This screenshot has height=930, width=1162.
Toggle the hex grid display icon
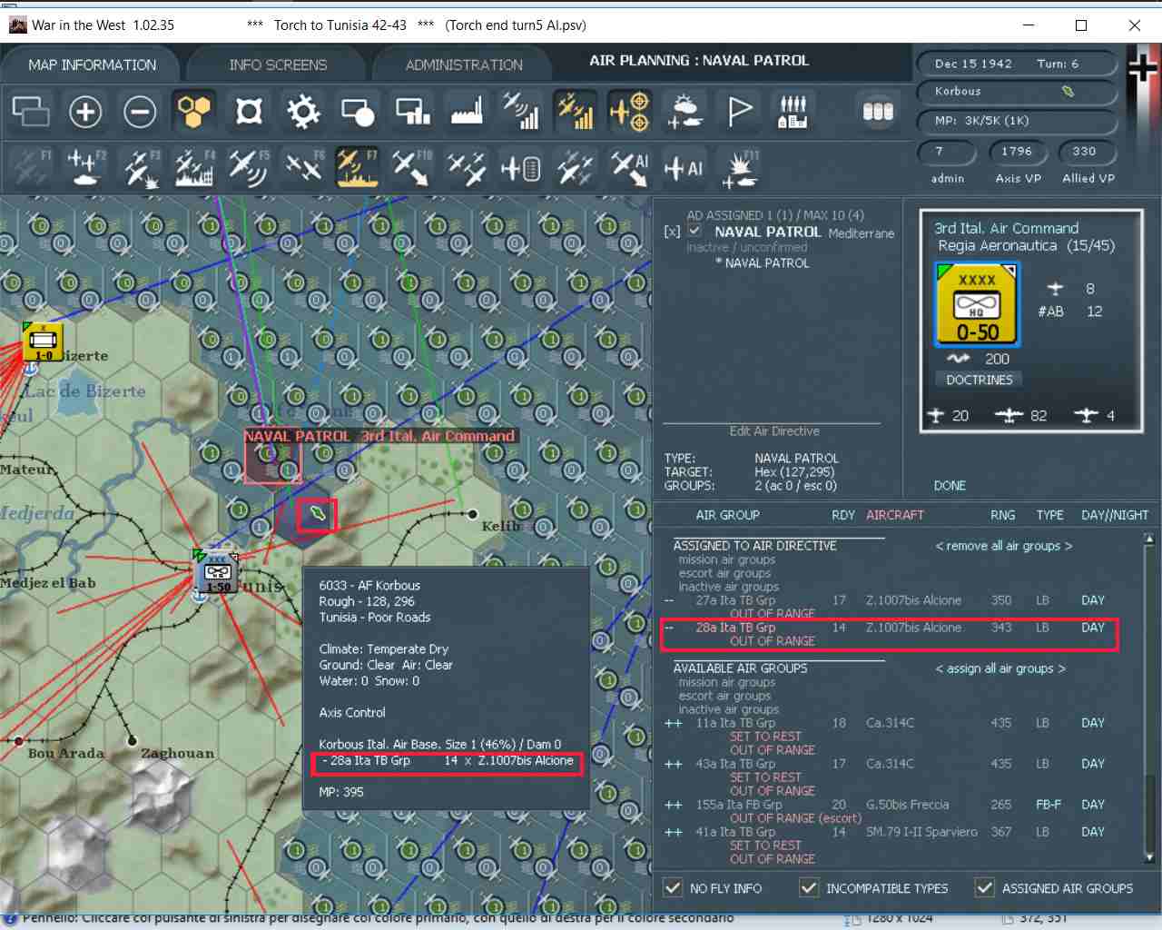[x=194, y=112]
